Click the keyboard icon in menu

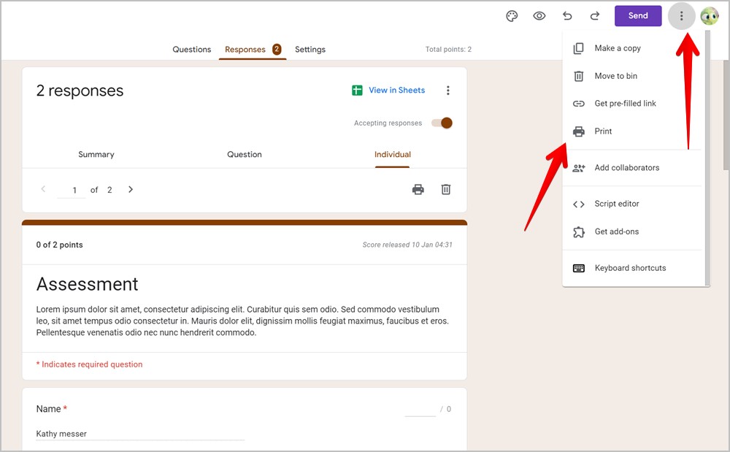[578, 268]
